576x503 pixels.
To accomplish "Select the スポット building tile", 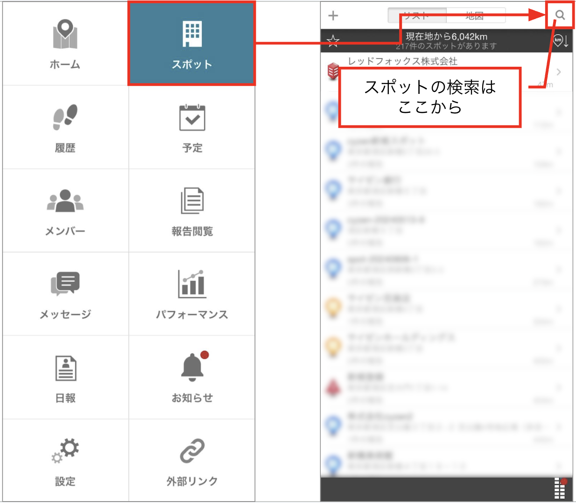I will pos(192,43).
